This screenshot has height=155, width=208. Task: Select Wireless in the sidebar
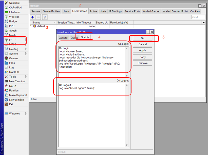tap(14, 17)
